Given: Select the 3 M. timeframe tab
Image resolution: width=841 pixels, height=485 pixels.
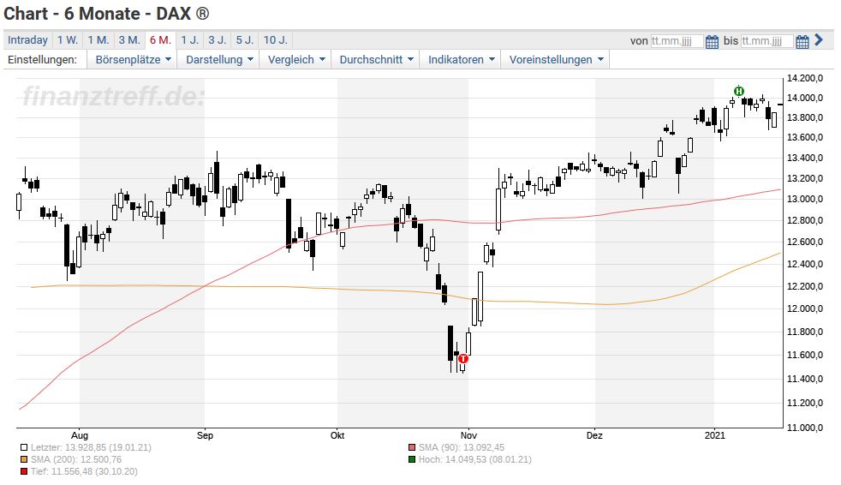Looking at the screenshot, I should click(x=129, y=40).
